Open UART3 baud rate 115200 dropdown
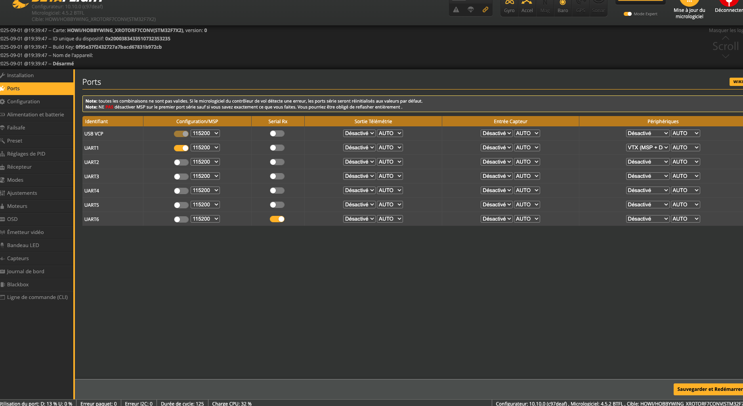743x406 pixels. (205, 176)
